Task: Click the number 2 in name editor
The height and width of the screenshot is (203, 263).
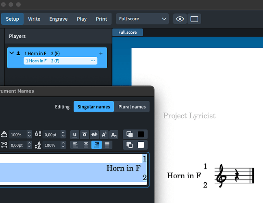Action: pos(145,177)
